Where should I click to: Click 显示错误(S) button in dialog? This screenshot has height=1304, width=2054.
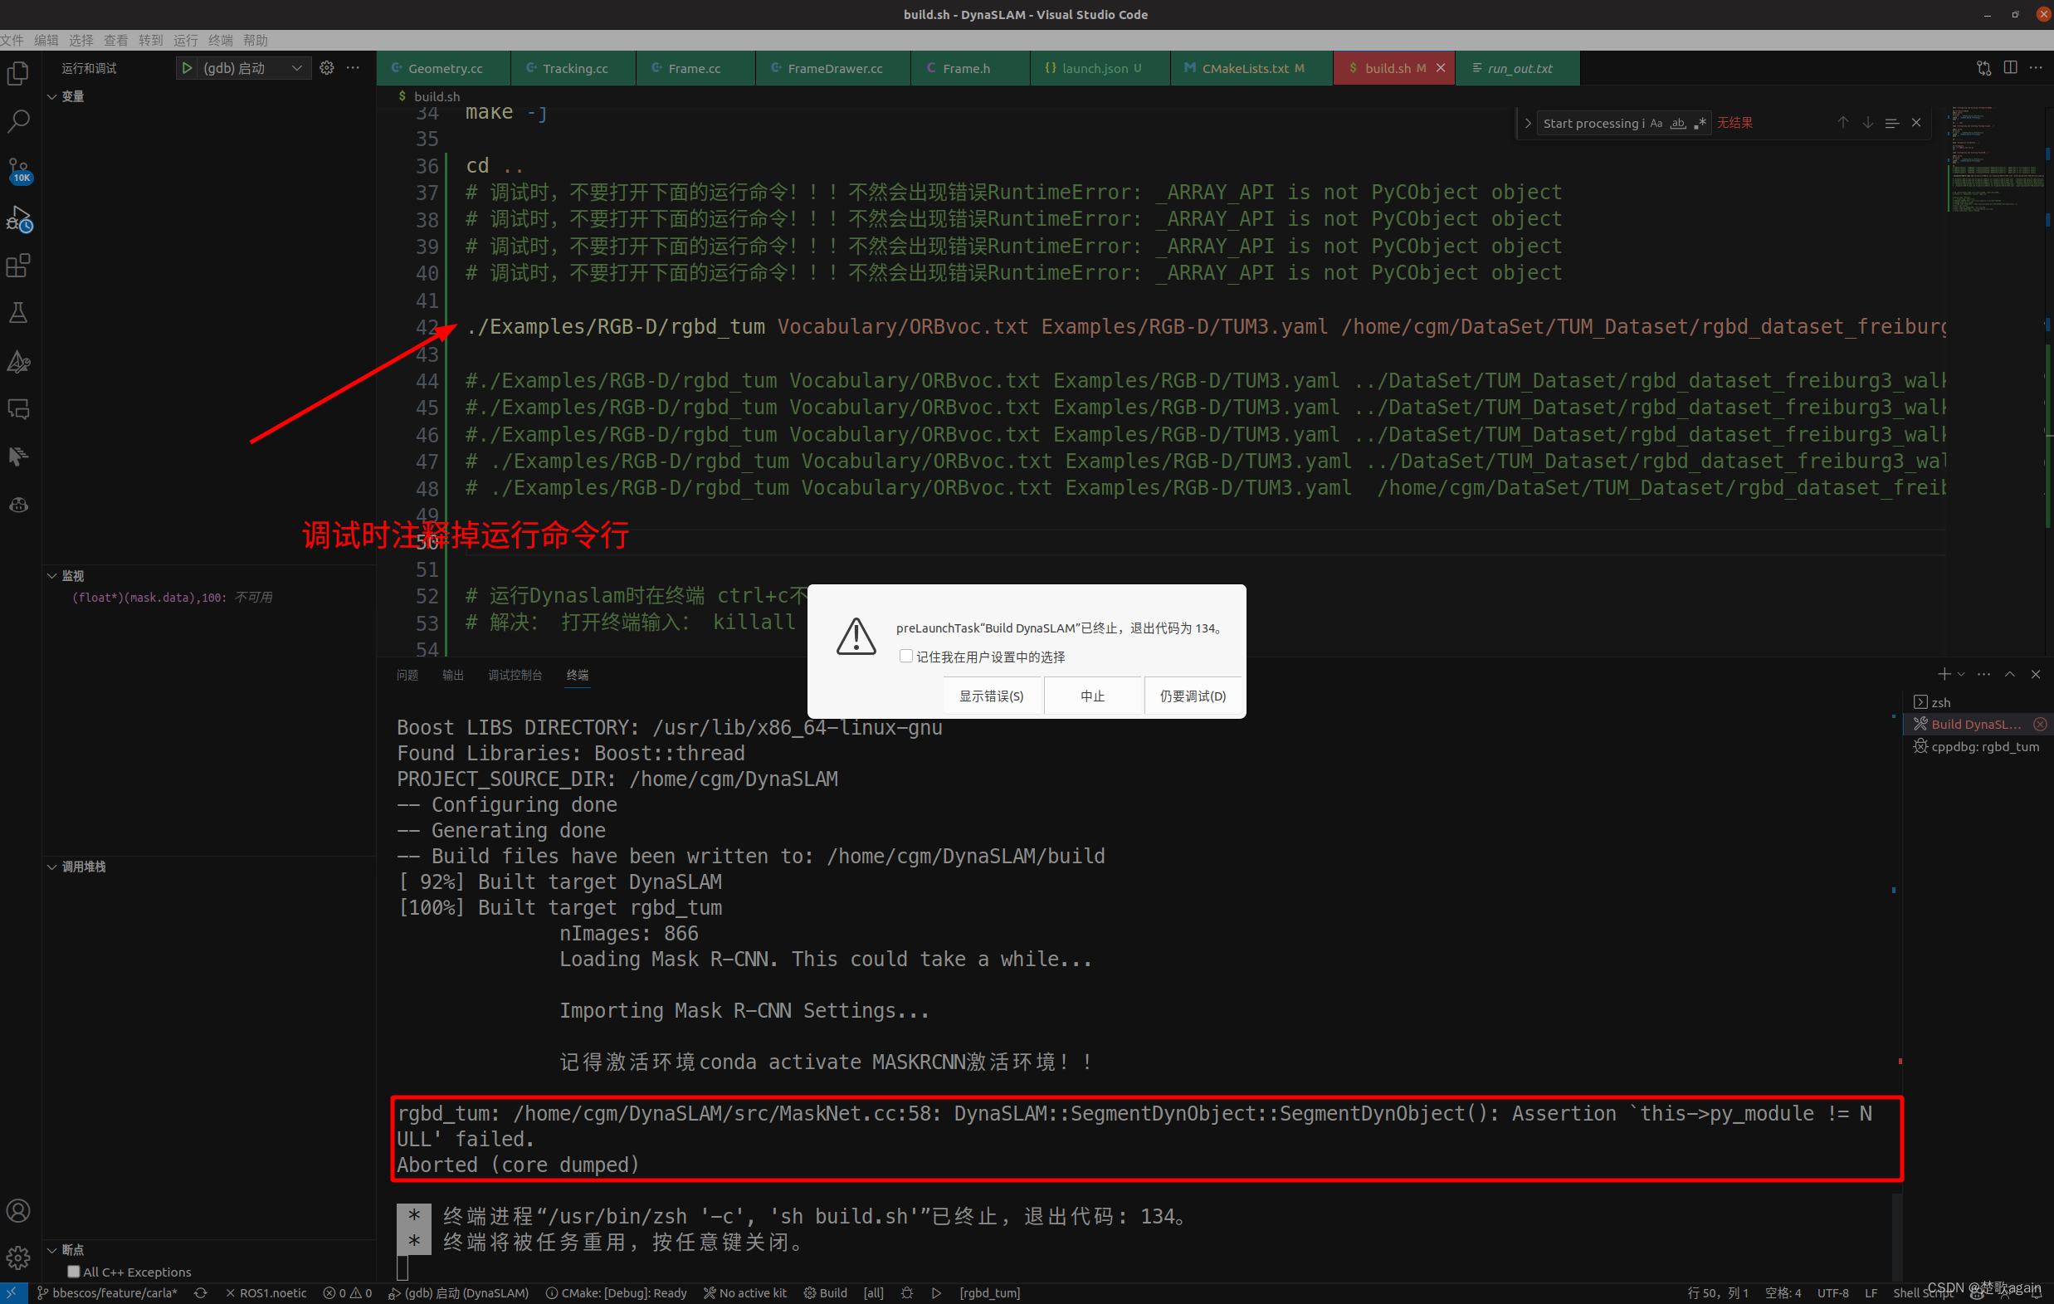click(991, 696)
